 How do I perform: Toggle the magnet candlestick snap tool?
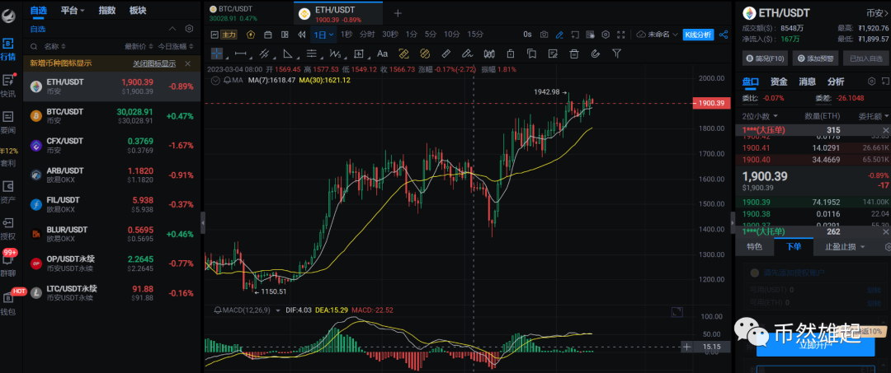[489, 54]
